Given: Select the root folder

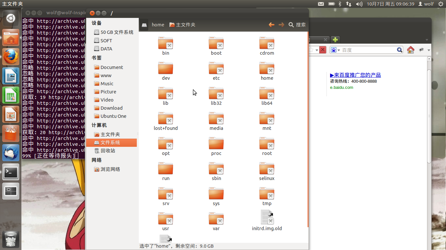Looking at the screenshot, I should click(267, 143).
